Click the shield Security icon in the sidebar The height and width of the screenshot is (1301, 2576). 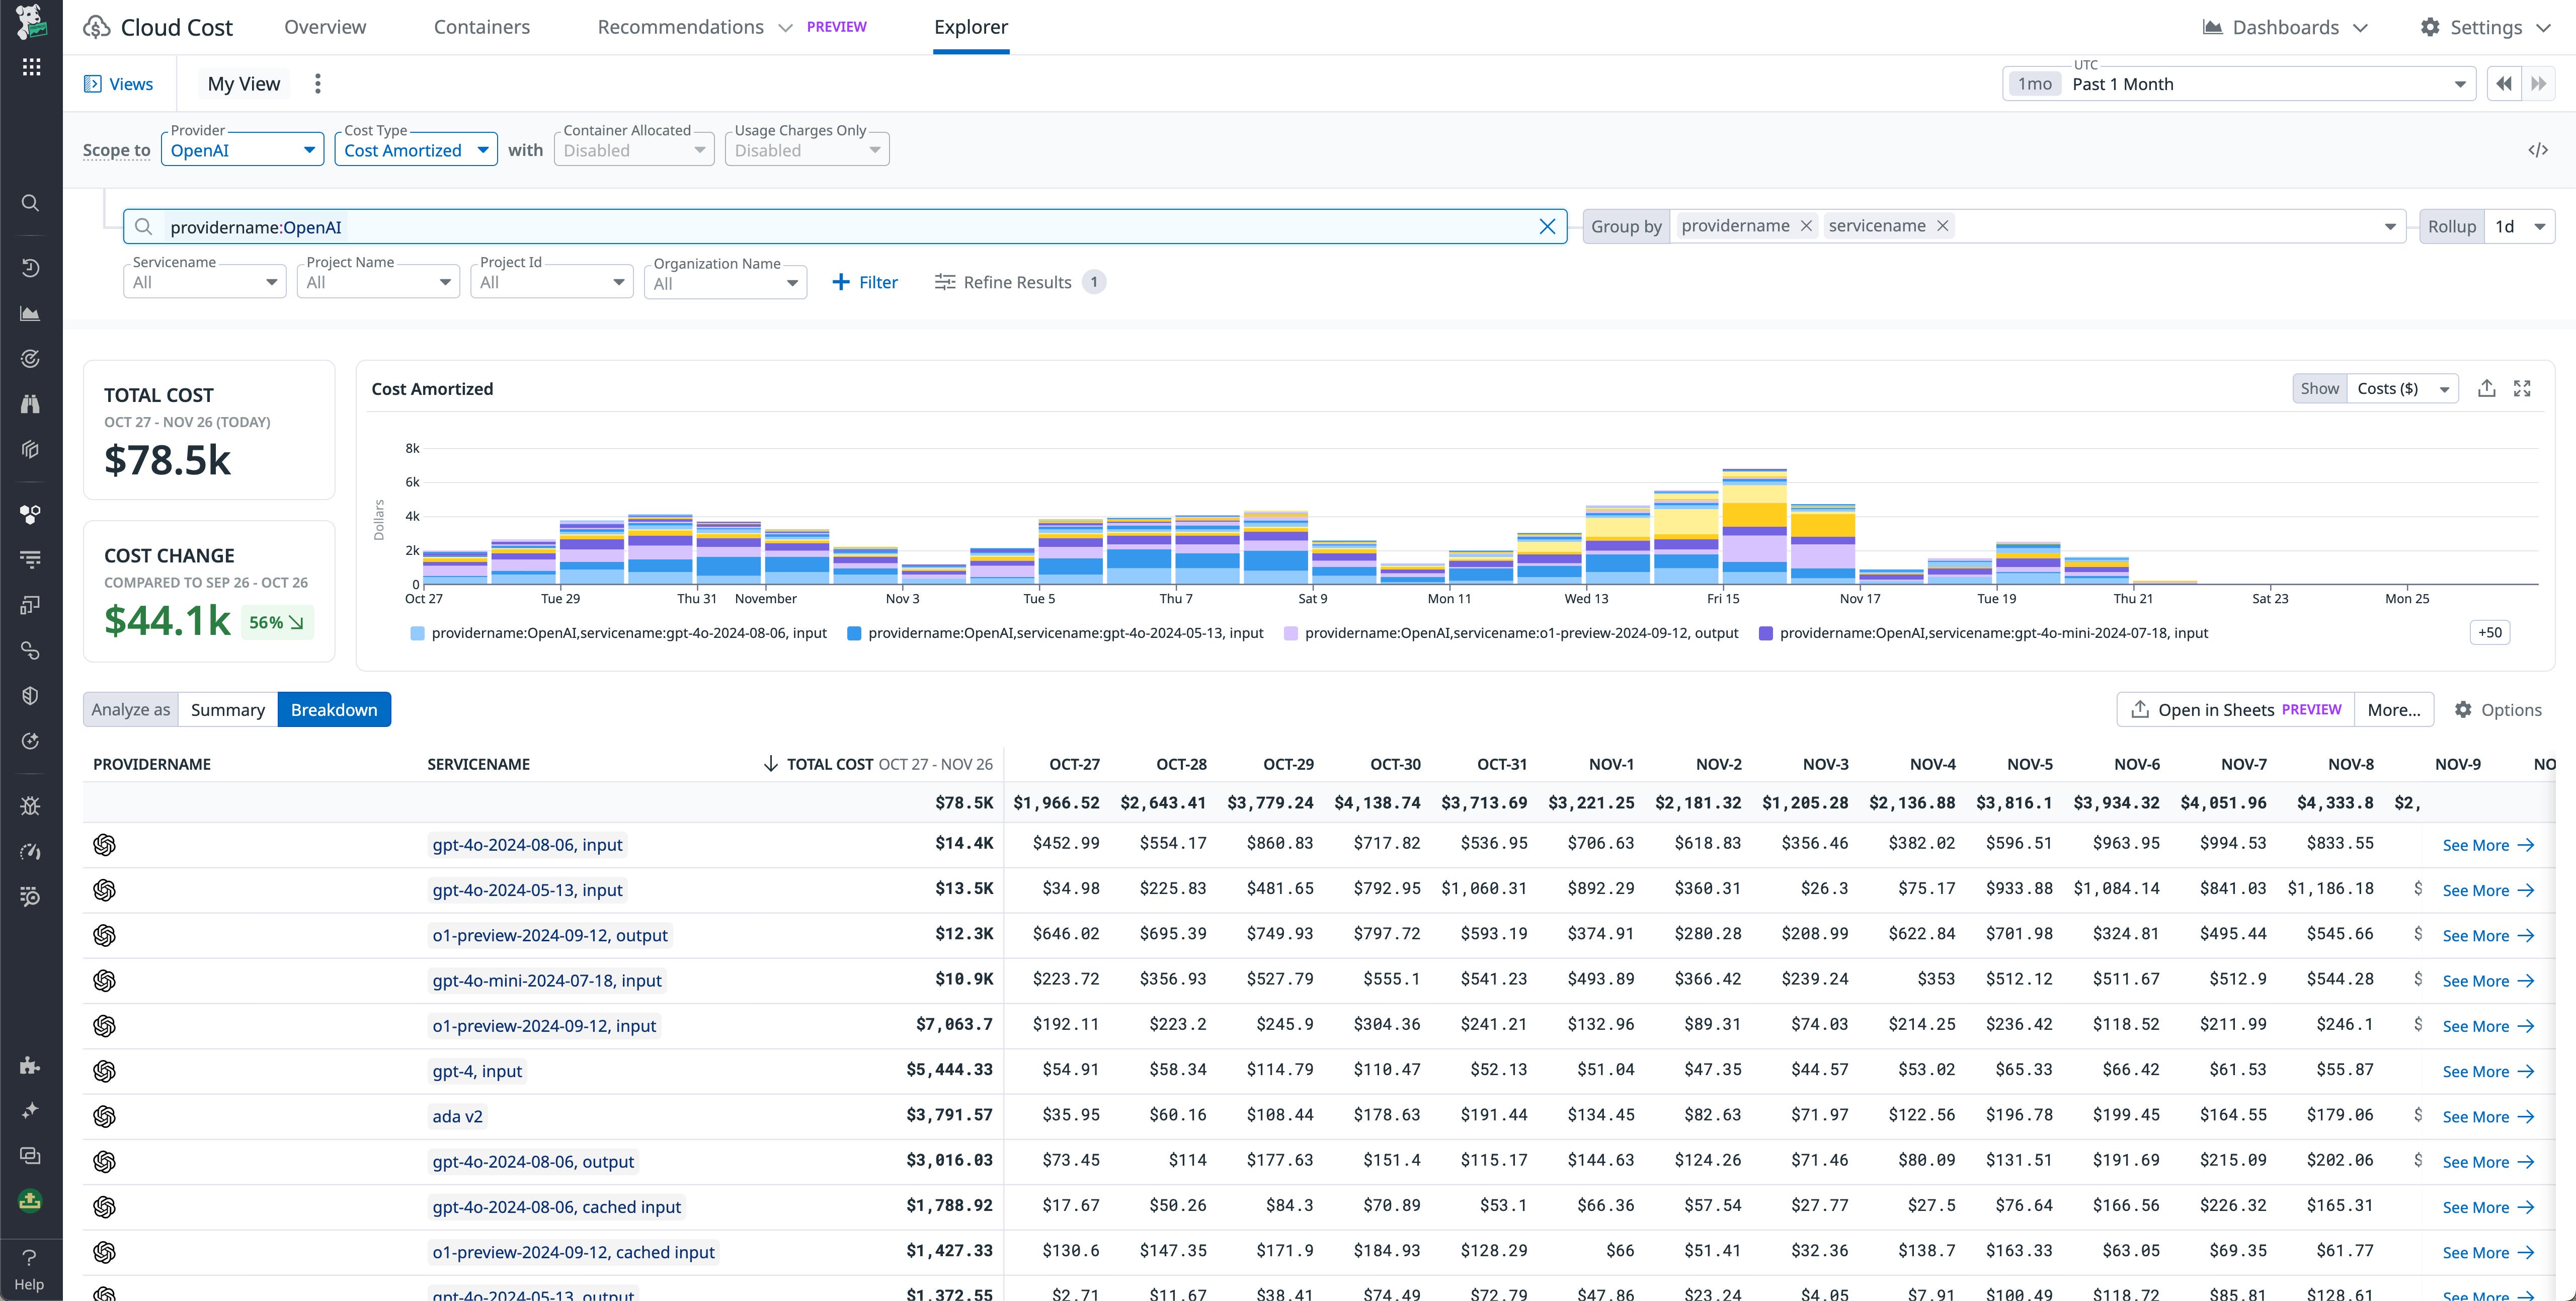pyautogui.click(x=30, y=695)
